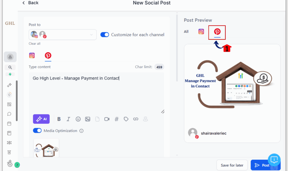Viewport: 288px width, 171px height.
Task: Toggle Media Optimization switch
Action: [37, 131]
